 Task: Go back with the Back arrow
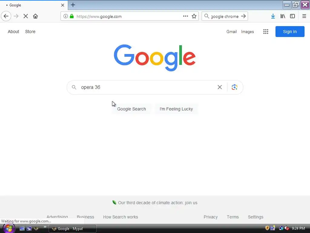[6, 16]
